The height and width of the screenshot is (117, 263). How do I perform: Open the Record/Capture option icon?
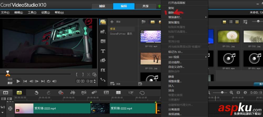click(61, 93)
